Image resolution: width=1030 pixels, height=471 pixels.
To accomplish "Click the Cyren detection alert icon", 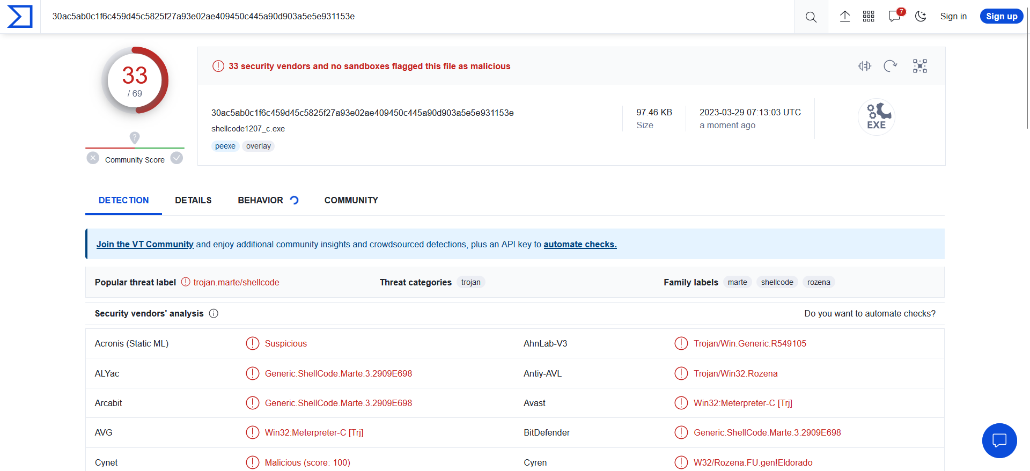I will click(x=681, y=462).
